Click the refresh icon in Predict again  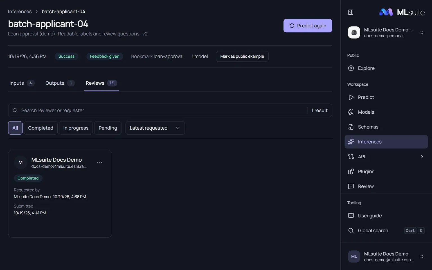(292, 26)
